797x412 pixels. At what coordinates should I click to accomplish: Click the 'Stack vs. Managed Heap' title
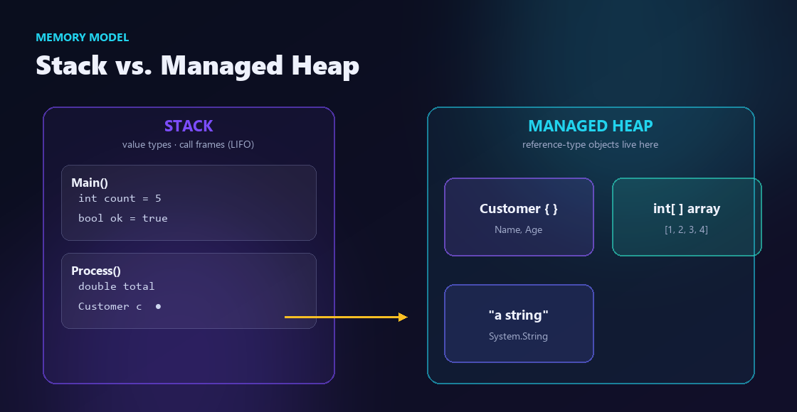pyautogui.click(x=197, y=65)
